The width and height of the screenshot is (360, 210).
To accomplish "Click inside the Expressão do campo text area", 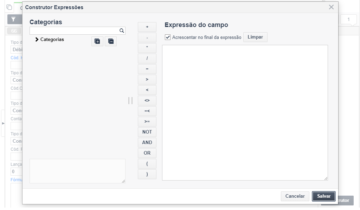I will coord(245,113).
